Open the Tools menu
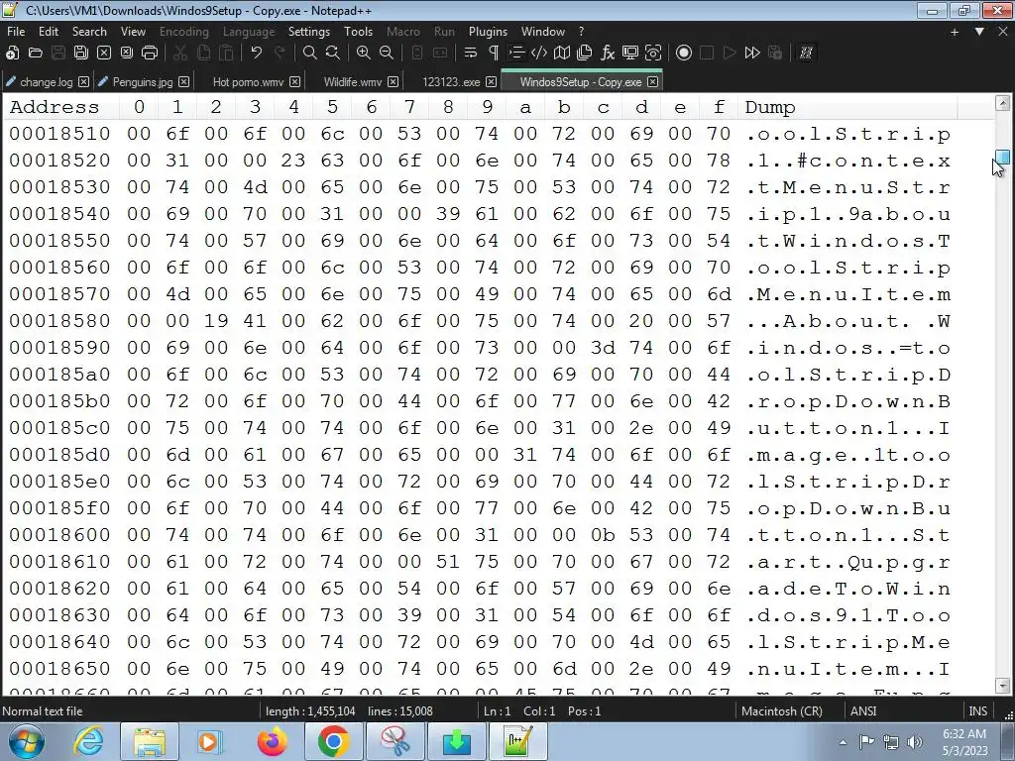Image resolution: width=1015 pixels, height=761 pixels. tap(358, 31)
